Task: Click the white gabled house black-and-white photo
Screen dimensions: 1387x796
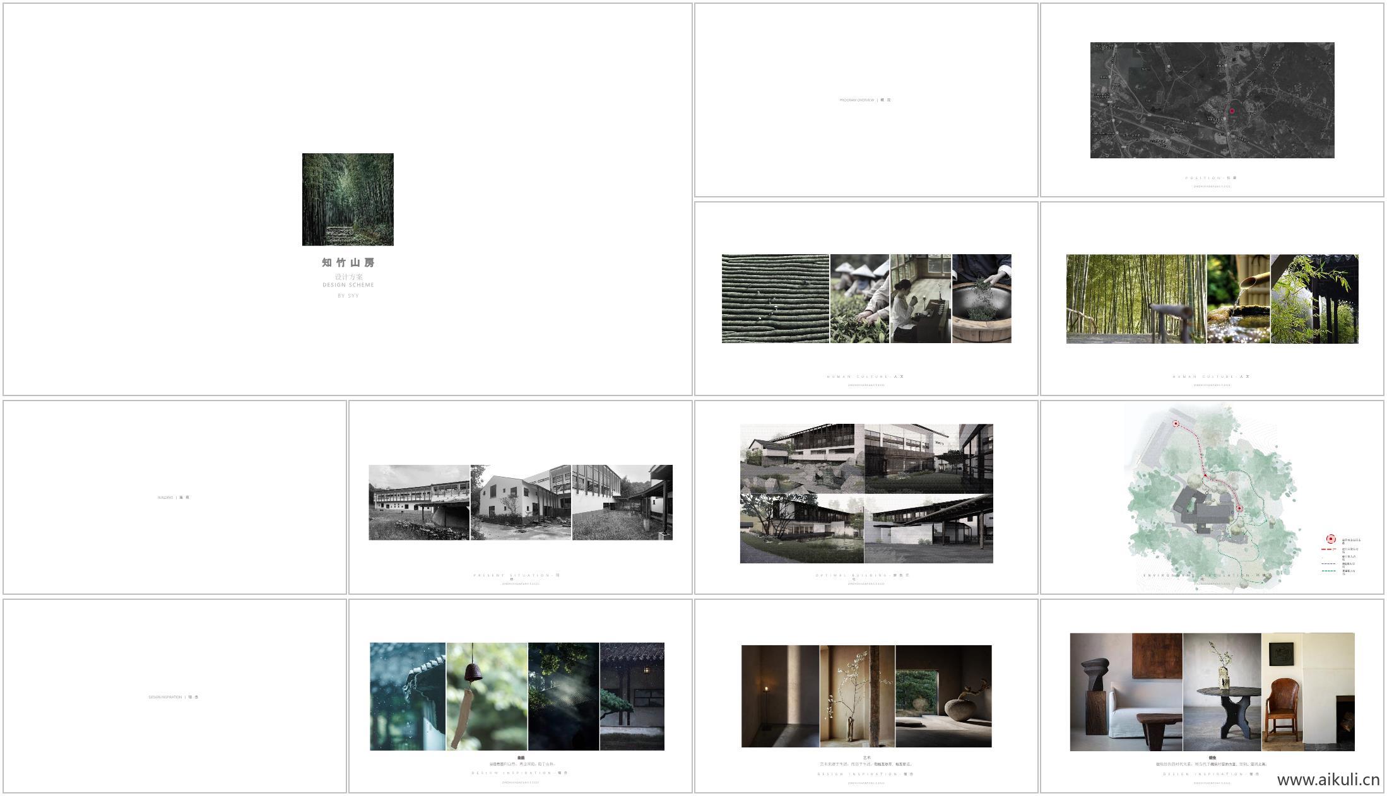Action: point(520,503)
